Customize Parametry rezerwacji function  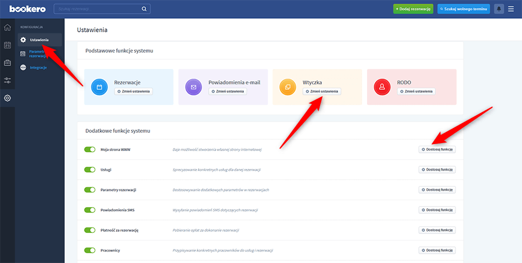437,190
